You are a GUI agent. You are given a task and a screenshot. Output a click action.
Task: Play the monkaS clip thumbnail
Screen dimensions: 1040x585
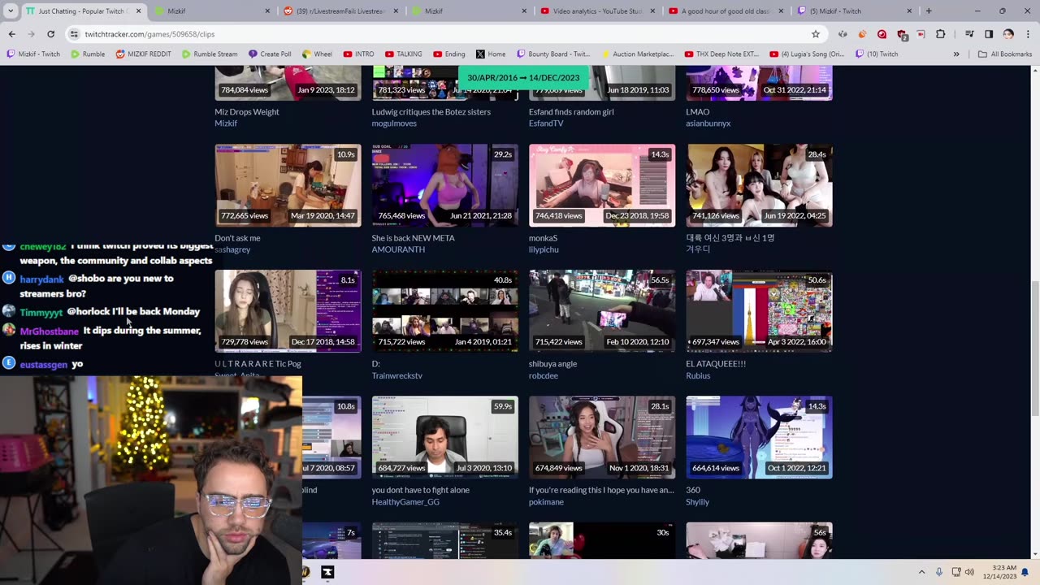click(602, 185)
